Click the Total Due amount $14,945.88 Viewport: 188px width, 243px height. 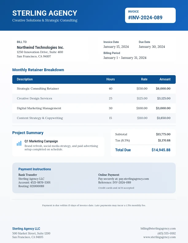pos(161,150)
